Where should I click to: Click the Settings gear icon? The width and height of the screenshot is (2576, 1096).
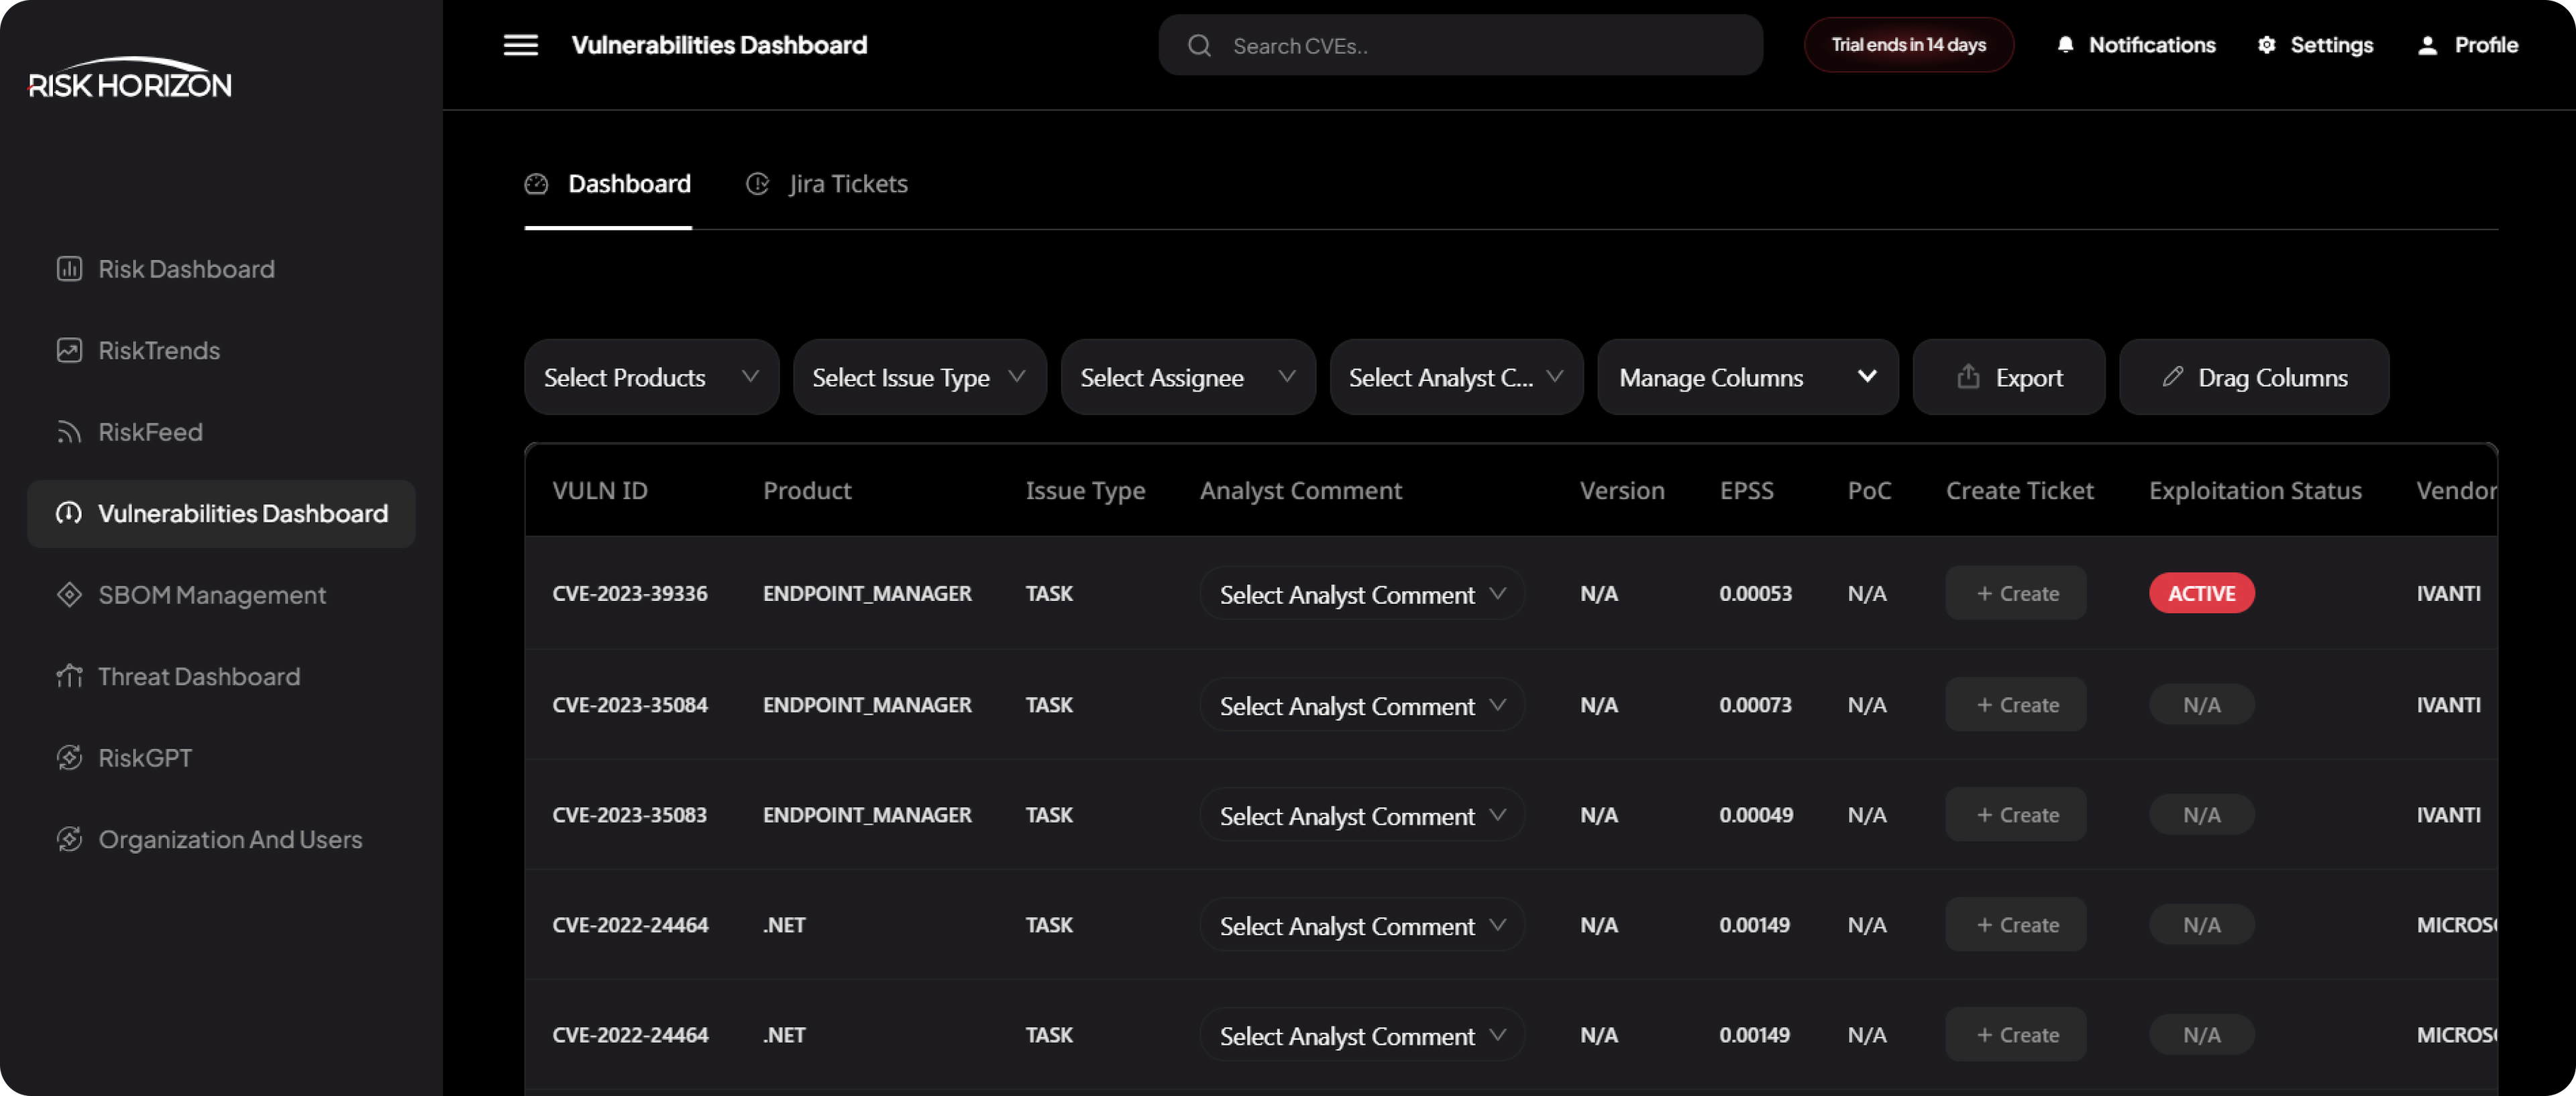(2266, 45)
